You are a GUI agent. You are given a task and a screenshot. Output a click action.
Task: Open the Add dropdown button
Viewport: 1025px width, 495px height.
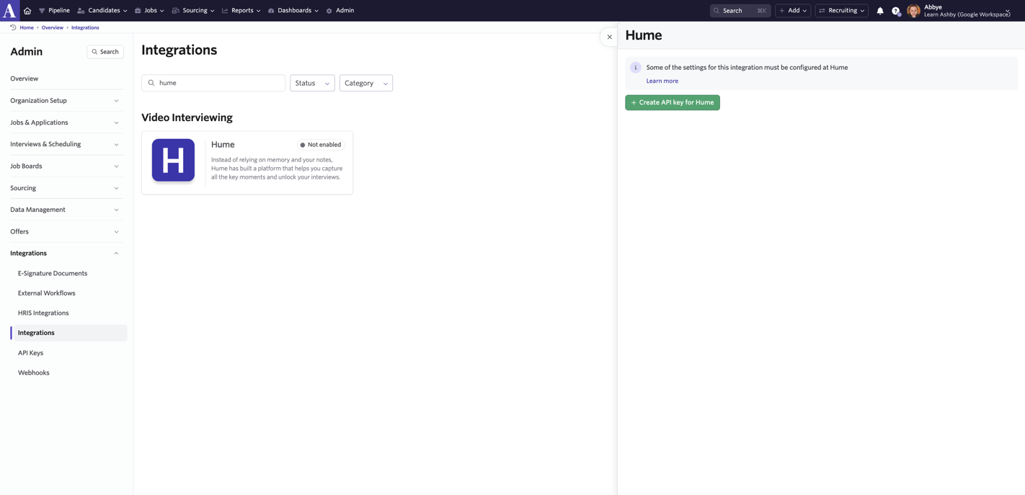[x=793, y=11]
